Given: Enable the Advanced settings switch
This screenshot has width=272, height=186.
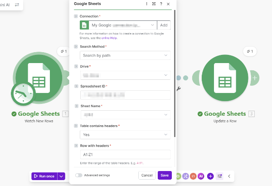Looking at the screenshot, I should tap(78, 175).
